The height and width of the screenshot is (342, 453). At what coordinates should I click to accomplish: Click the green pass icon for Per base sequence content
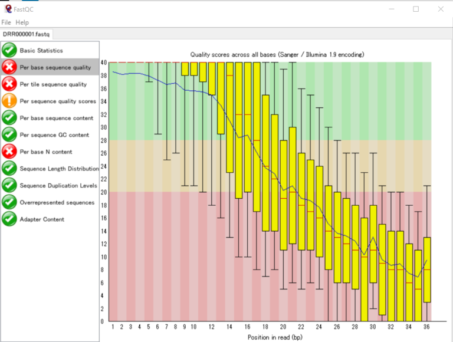click(x=9, y=118)
